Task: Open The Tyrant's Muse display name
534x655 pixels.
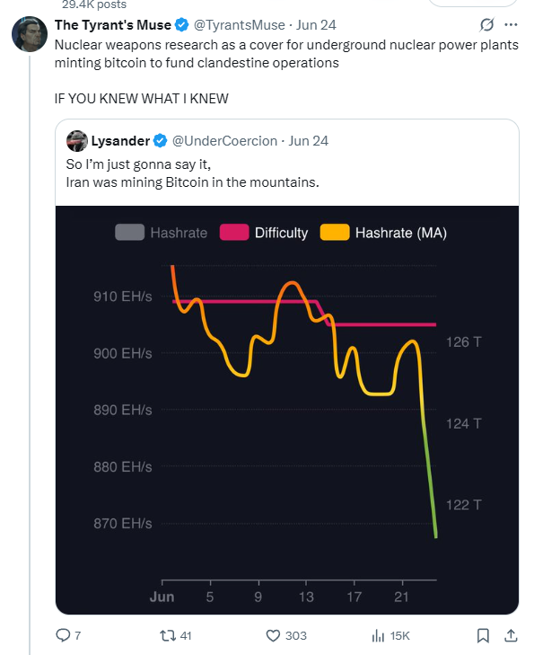Action: 113,25
